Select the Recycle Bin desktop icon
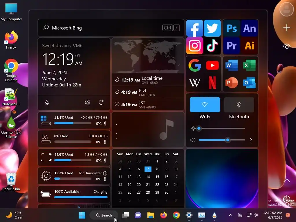 [x=11, y=182]
